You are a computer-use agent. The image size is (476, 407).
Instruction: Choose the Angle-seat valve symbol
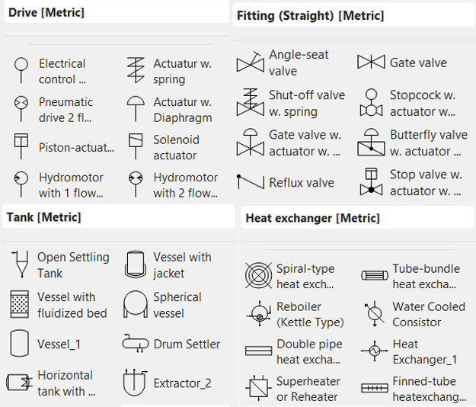[x=250, y=63]
